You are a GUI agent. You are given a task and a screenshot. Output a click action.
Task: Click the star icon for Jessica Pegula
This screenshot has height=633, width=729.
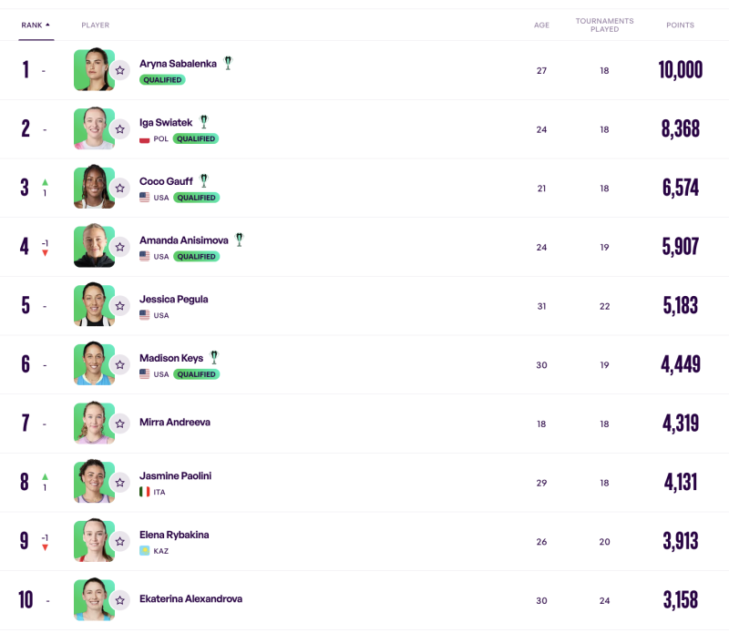tap(120, 306)
